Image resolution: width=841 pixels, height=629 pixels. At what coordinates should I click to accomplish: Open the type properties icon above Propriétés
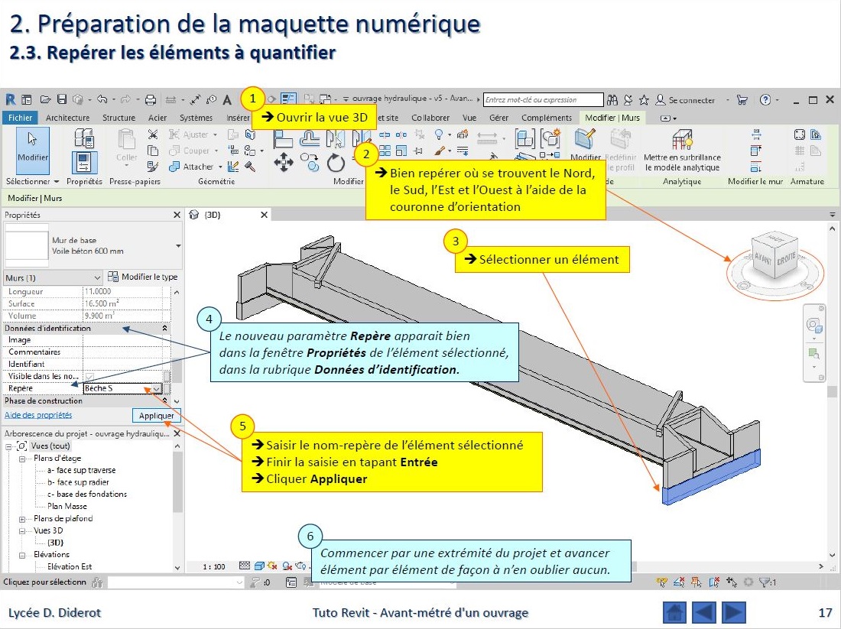coord(84,138)
